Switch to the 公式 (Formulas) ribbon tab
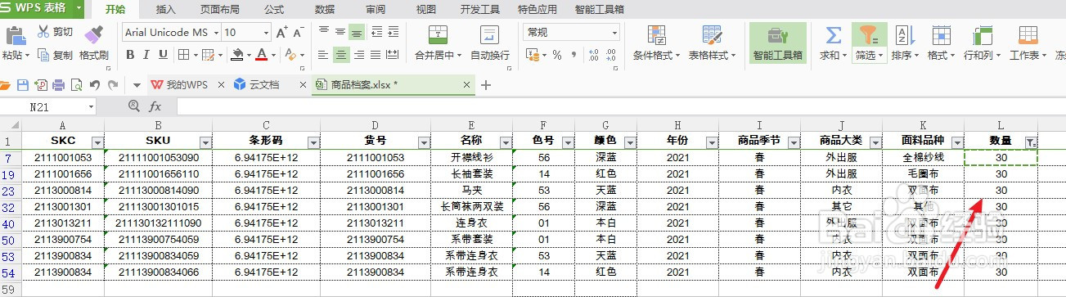This screenshot has height=297, width=1066. (274, 10)
